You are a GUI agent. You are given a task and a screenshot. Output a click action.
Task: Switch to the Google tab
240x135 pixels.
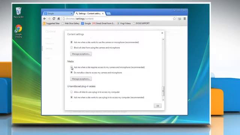(58, 13)
